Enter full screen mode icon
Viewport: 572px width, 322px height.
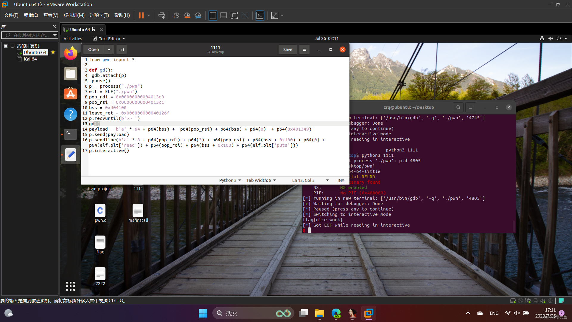click(x=234, y=16)
